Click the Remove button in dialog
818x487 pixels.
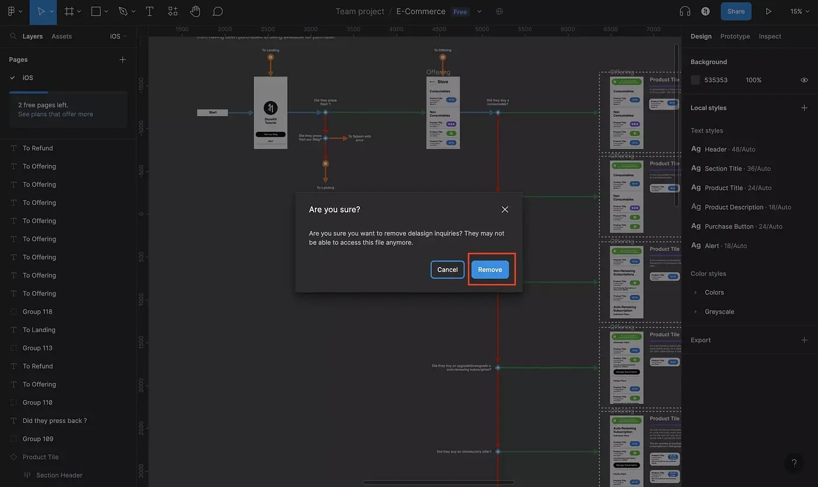click(490, 270)
